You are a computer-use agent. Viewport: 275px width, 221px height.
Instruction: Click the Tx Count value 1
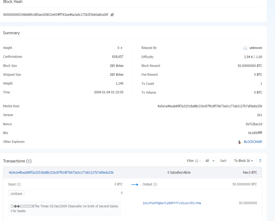pyautogui.click(x=261, y=84)
